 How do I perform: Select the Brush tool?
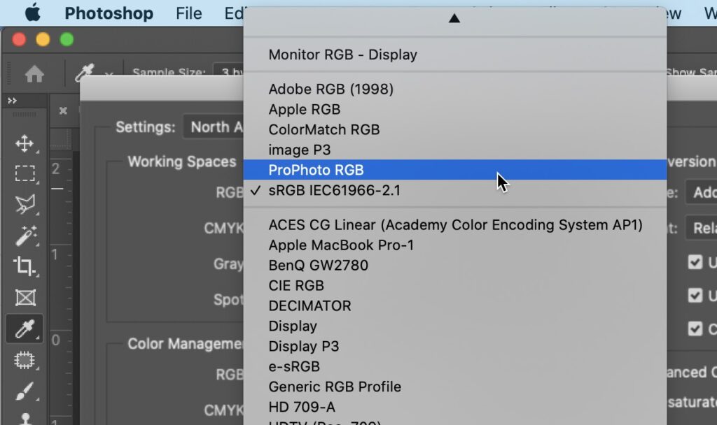pyautogui.click(x=25, y=391)
